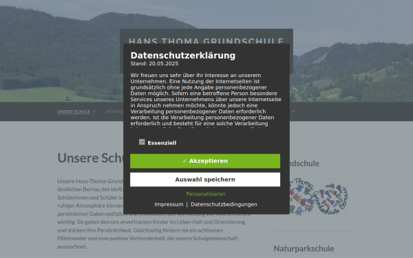Screen dimensions: 413x258
Task: Click Auswahl speichern button
Action: pos(205,180)
